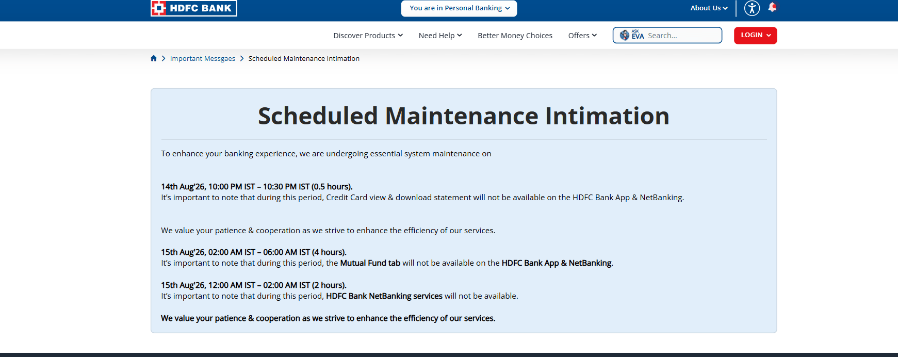Click the Credit Card view & download statement sentence
The width and height of the screenshot is (898, 357).
pos(422,198)
